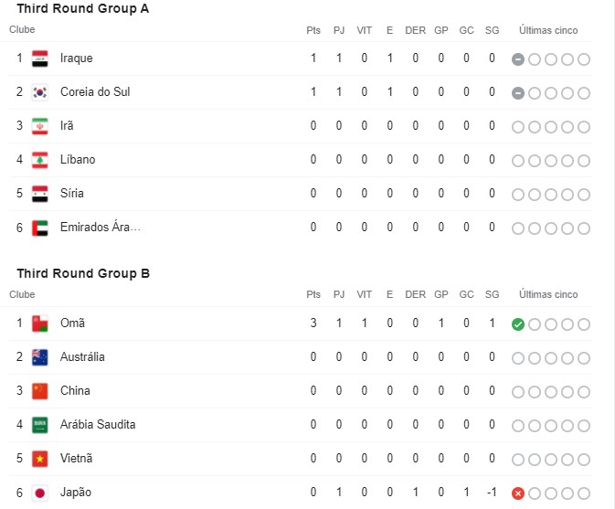This screenshot has width=615, height=509.
Task: Open the truncated Emirados Ára… team name
Action: click(x=101, y=228)
